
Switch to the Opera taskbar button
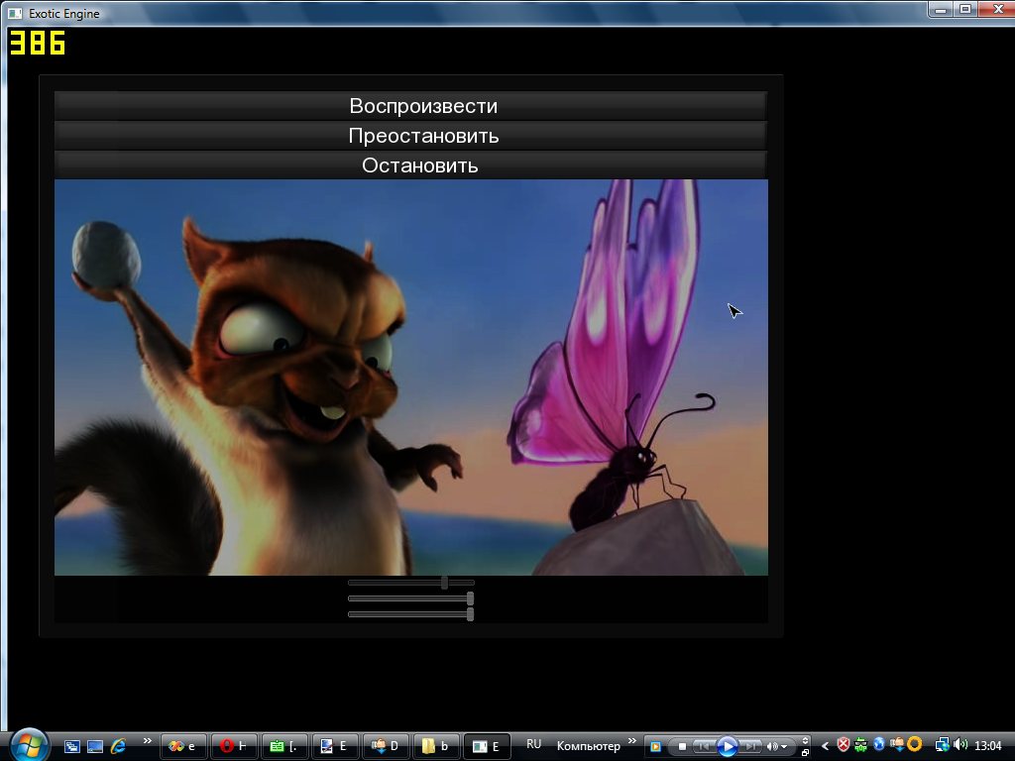pos(234,746)
